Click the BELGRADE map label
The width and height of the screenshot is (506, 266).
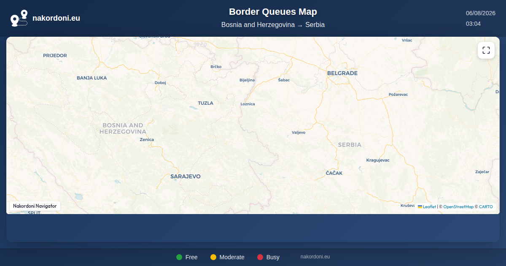tap(342, 73)
